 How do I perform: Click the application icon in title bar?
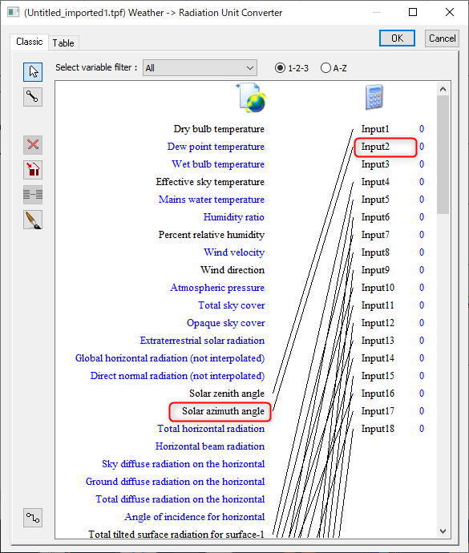(13, 13)
